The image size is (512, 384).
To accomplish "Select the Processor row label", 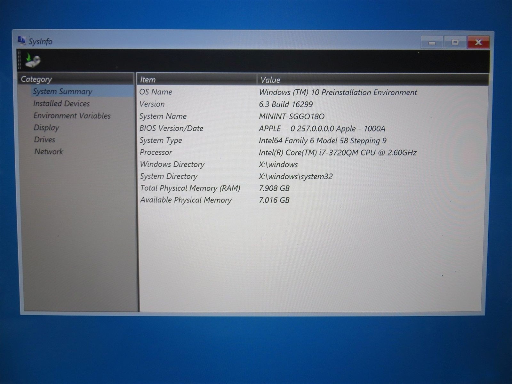I will [156, 152].
